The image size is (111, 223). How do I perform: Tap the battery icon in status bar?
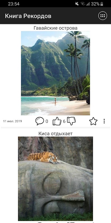tap(102, 4)
